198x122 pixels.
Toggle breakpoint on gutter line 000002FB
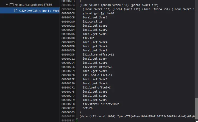click(x=68, y=104)
